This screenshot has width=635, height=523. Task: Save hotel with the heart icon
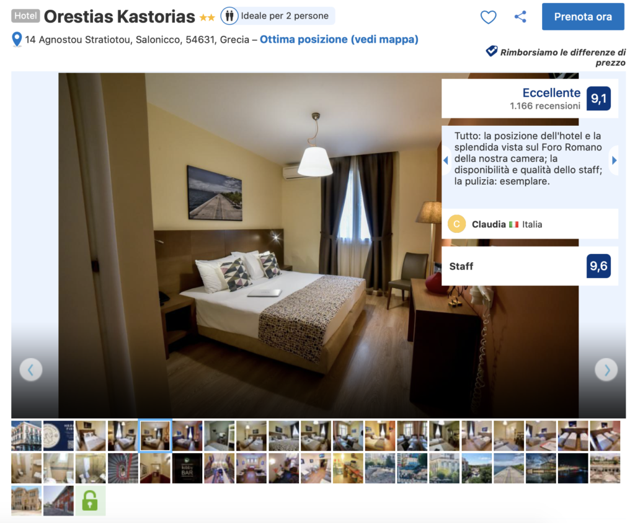[488, 17]
